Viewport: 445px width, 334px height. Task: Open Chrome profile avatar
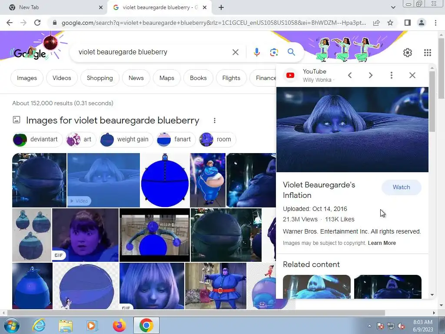pos(422,23)
